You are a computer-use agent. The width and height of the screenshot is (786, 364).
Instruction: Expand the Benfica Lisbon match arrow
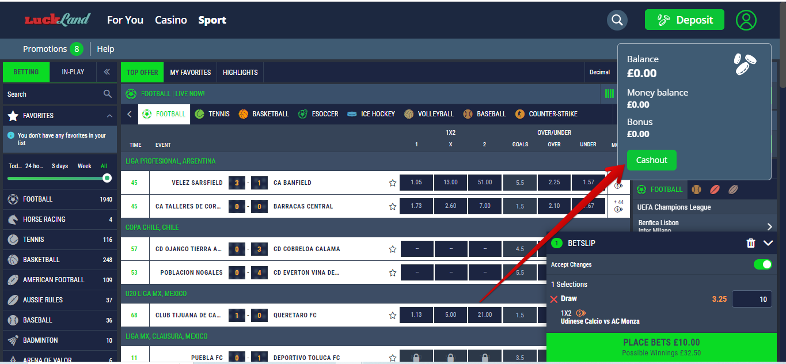click(x=770, y=226)
